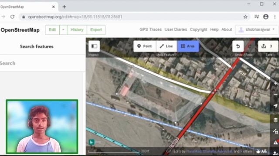Click the OpenStreetMap logo text
Viewport: 279px width, 156px height.
click(x=20, y=30)
